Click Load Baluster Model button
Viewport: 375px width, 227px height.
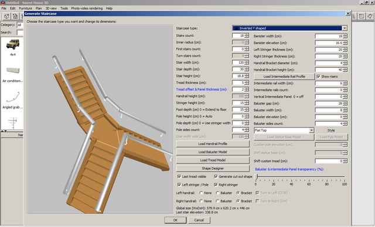click(x=213, y=152)
